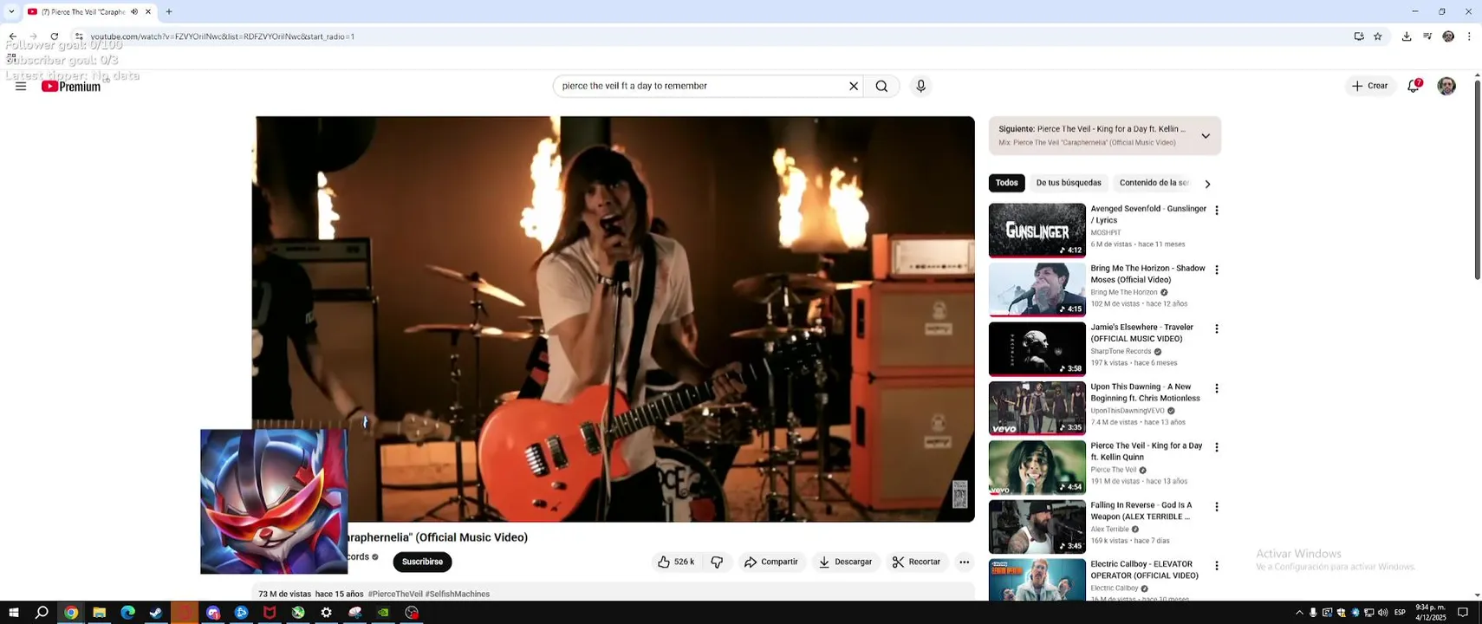
Task: Open Jamie's Elsewhere - Traveler title
Action: 1141,333
